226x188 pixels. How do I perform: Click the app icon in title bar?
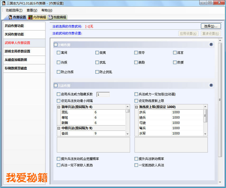pyautogui.click(x=4, y=3)
